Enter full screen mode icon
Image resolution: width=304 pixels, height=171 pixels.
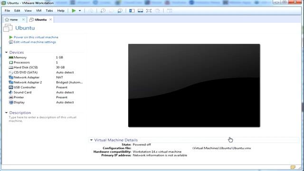(x=149, y=10)
